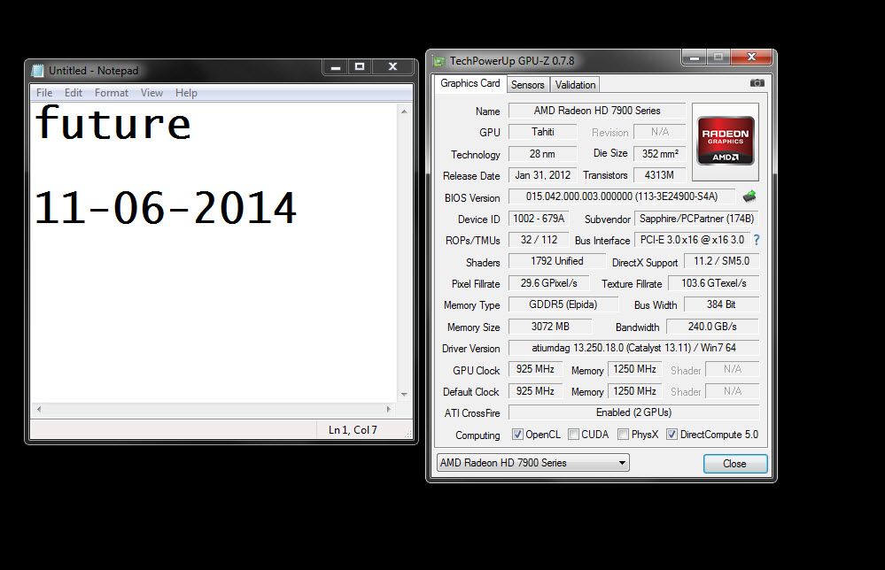The width and height of the screenshot is (885, 570).
Task: Click the Revision field 'N/A'
Action: 660,132
